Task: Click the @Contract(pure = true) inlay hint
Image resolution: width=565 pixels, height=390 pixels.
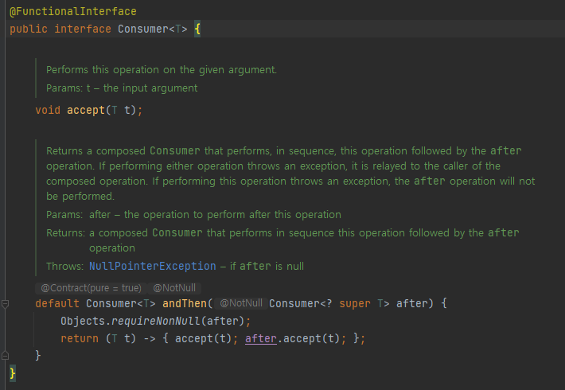Action: tap(92, 288)
